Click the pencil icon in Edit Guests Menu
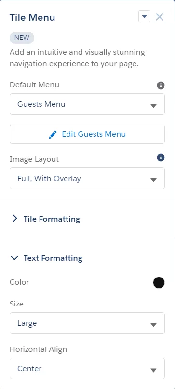This screenshot has width=175, height=389. point(53,135)
